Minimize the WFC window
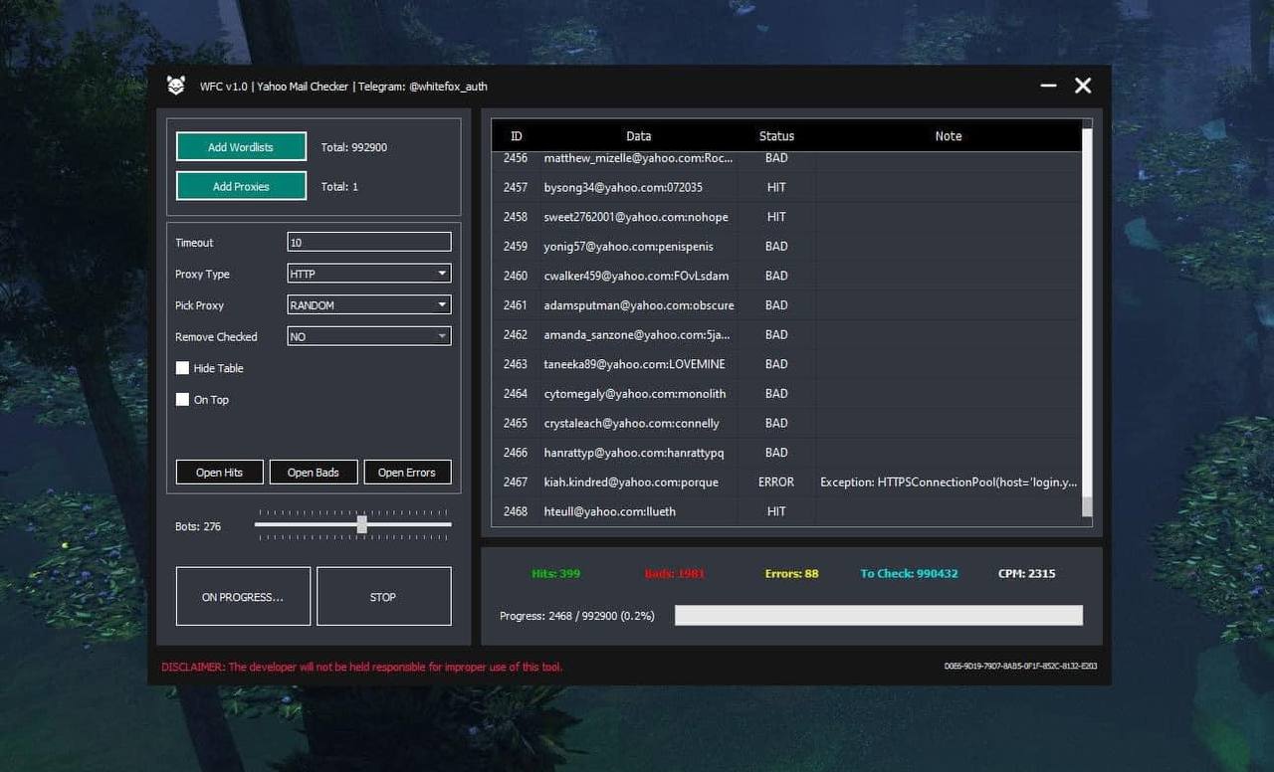 (1048, 86)
